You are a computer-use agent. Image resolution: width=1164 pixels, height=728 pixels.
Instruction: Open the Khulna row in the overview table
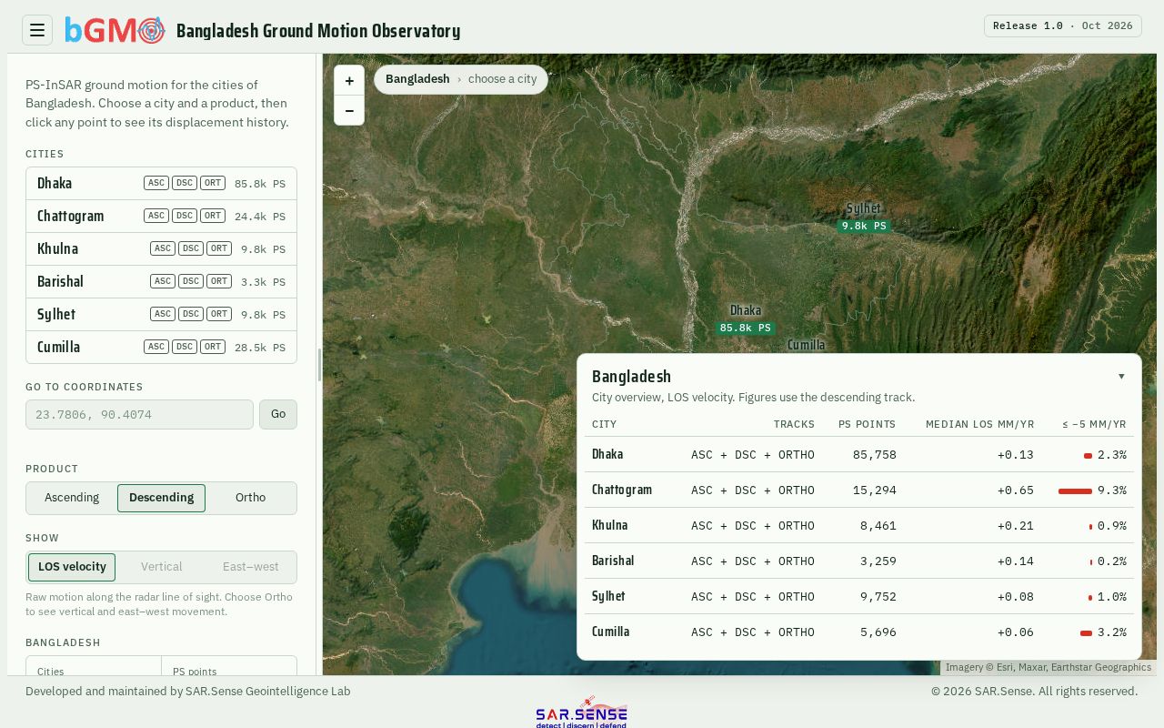(859, 525)
